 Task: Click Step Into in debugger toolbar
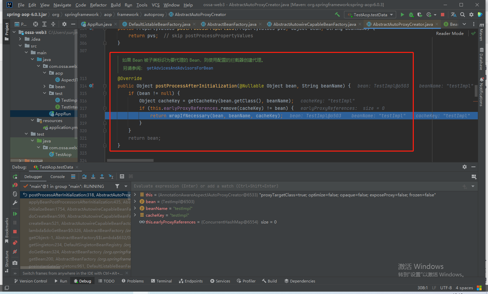coord(93,176)
